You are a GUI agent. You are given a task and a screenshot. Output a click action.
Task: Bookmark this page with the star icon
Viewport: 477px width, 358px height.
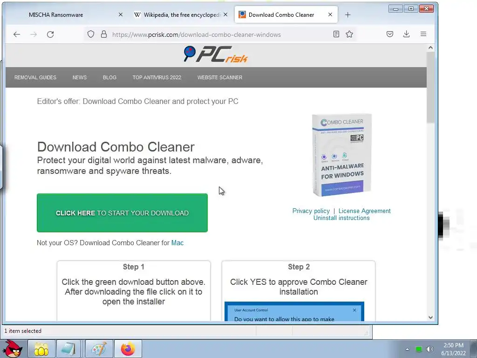349,34
